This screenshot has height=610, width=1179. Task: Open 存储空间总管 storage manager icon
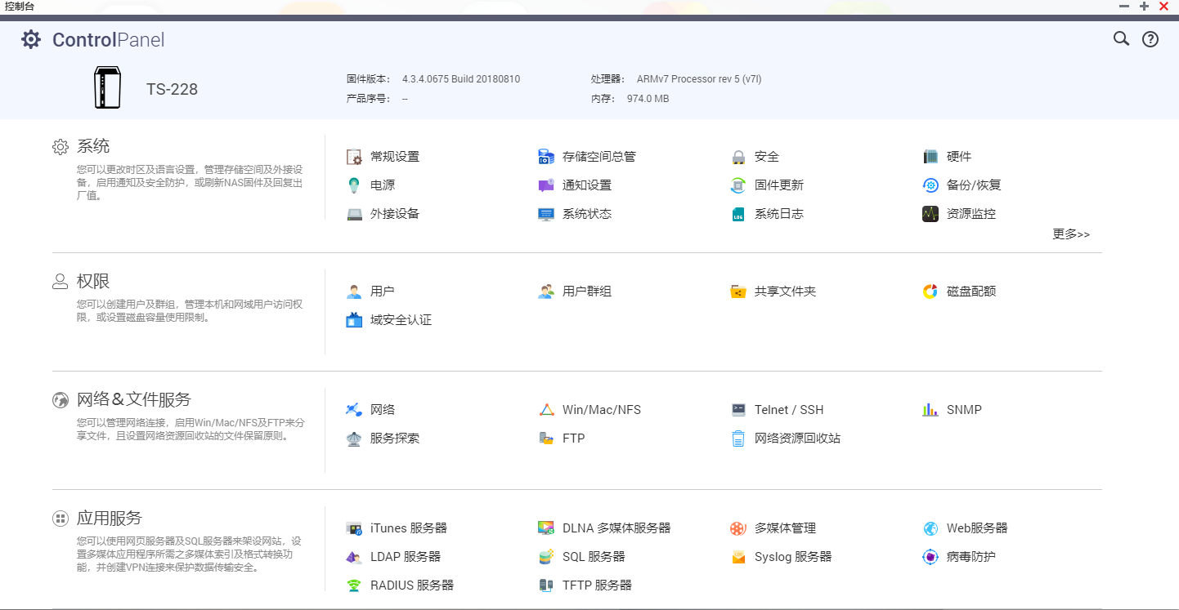tap(546, 157)
